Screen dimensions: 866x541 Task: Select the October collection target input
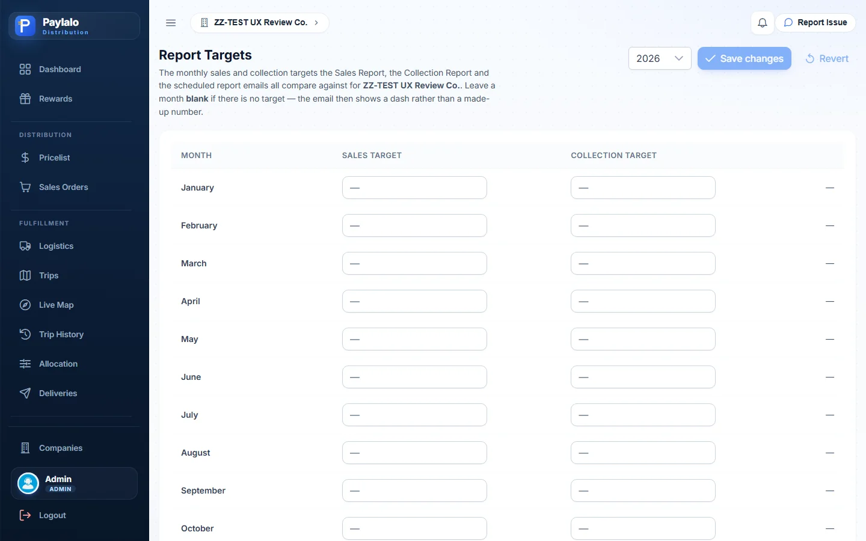643,528
